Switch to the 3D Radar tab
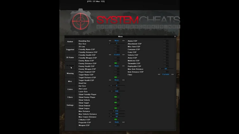This screenshot has height=134, width=239. (x=70, y=57)
